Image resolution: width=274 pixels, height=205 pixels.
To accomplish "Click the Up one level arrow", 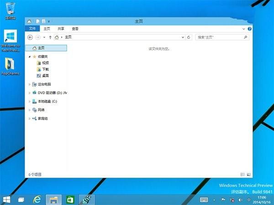I will (50, 37).
